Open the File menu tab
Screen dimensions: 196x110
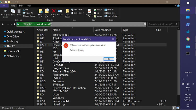[x=4, y=6]
